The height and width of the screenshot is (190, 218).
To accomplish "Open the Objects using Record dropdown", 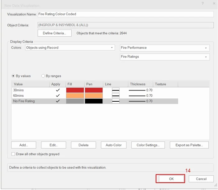I will pos(70,48).
